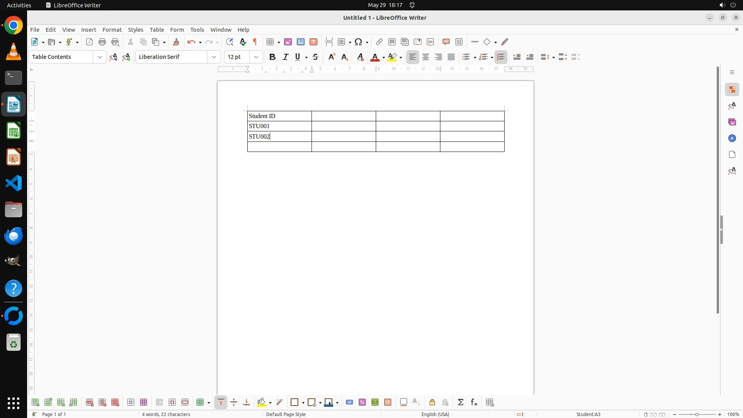Screen dimensions: 743x418
Task: Open the Insert Special Character tool
Action: coord(358,42)
